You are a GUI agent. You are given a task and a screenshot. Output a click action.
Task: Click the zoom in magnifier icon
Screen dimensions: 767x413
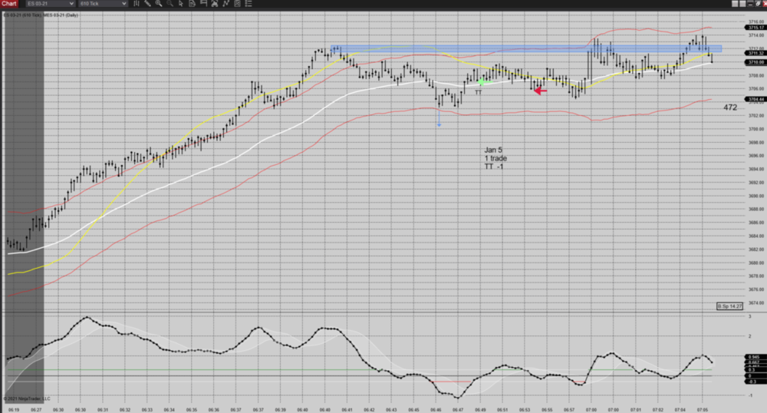point(159,4)
